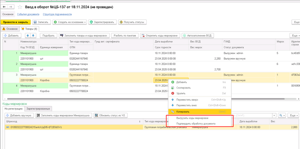
Task: Choose Переместить вверх in context menu
Action: tap(199, 100)
